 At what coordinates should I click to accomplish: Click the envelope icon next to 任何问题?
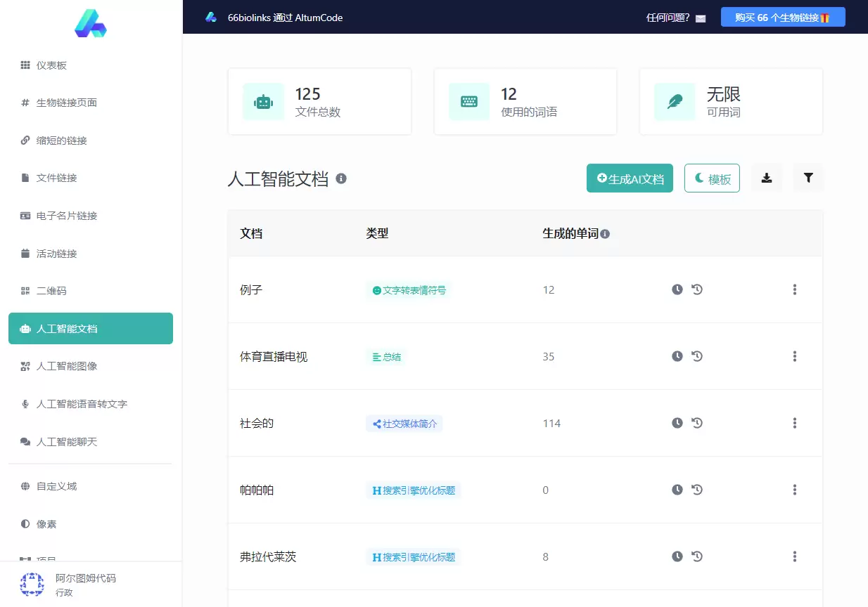(701, 18)
